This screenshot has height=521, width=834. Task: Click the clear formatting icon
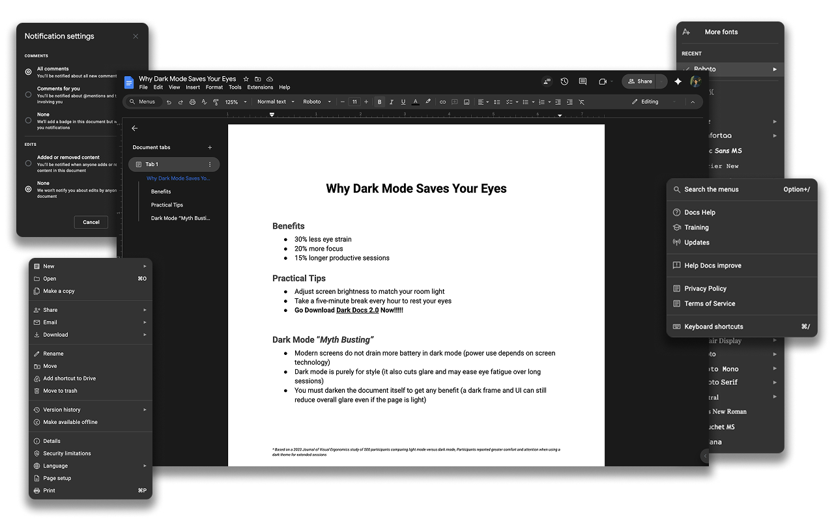(581, 102)
